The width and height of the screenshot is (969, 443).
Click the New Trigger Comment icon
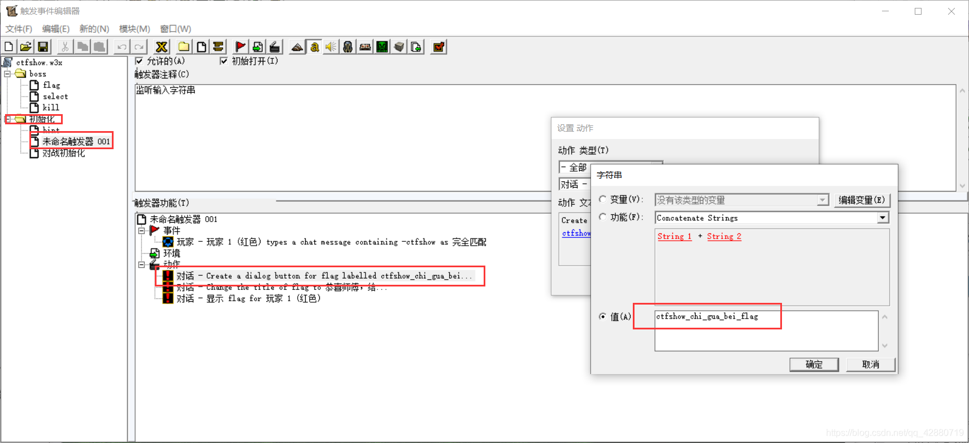[x=218, y=47]
